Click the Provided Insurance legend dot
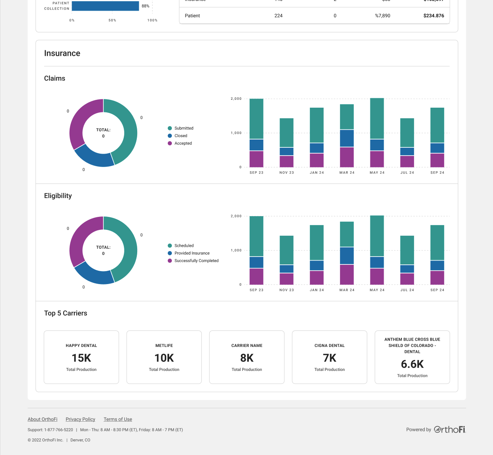The height and width of the screenshot is (455, 493). coord(170,253)
